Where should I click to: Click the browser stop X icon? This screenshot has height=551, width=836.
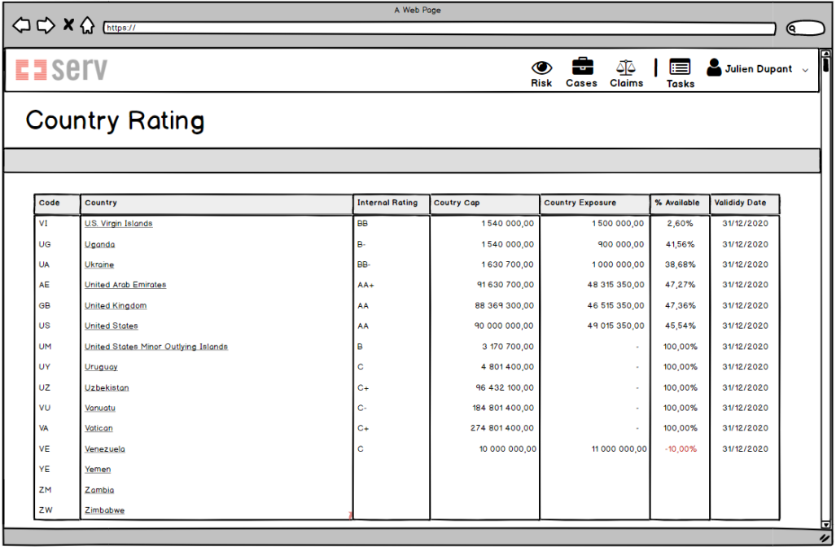68,24
